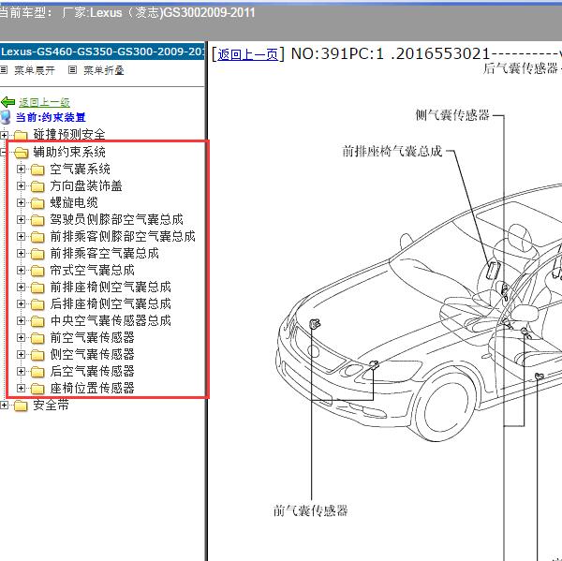Click the 螺旋电缆 folder icon
Screen dimensions: 562x561
(37, 203)
